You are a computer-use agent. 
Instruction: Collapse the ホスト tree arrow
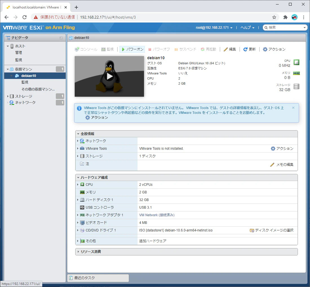pos(8,46)
